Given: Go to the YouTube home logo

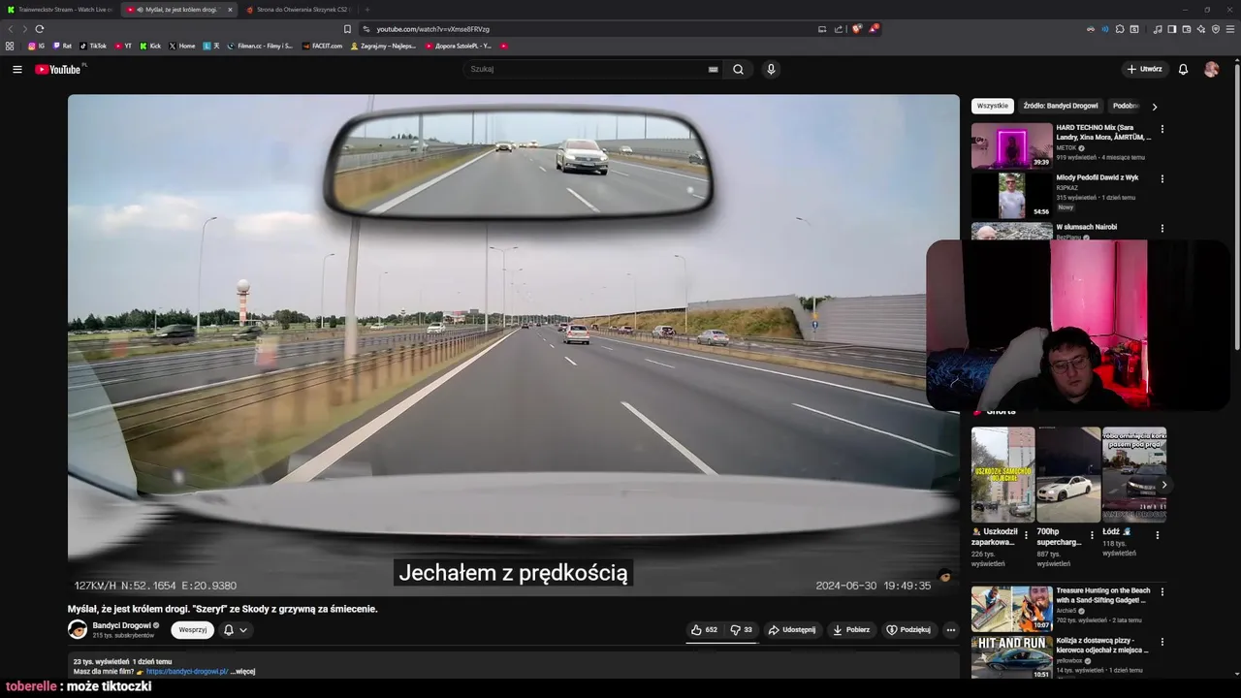Looking at the screenshot, I should 60,69.
